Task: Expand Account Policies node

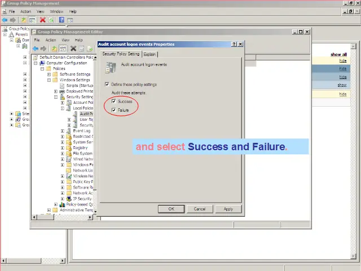Action: [x=63, y=103]
